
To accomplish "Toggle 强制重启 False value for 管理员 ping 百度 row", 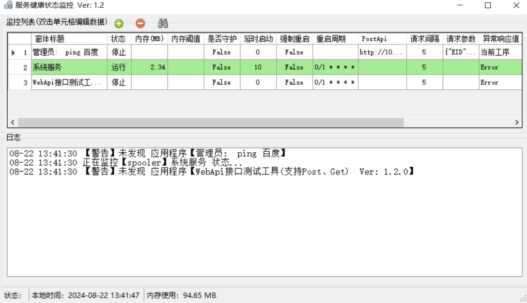I will pyautogui.click(x=294, y=52).
